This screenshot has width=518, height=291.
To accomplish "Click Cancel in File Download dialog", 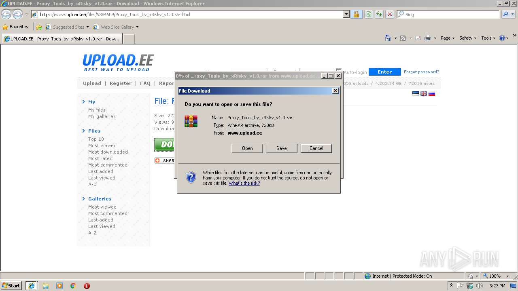I will [x=316, y=148].
